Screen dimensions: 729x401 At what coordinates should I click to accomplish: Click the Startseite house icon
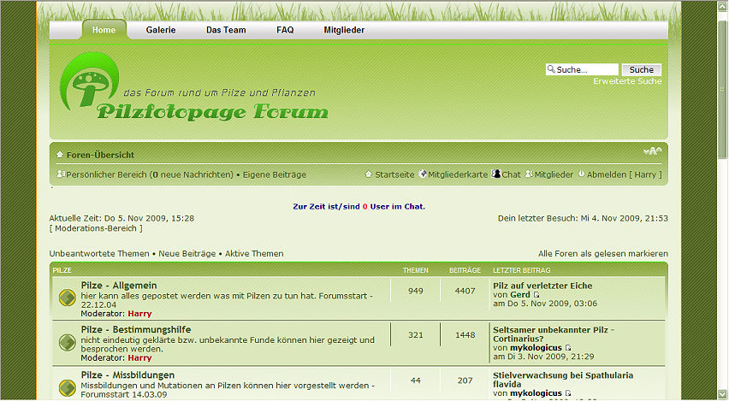pyautogui.click(x=369, y=174)
